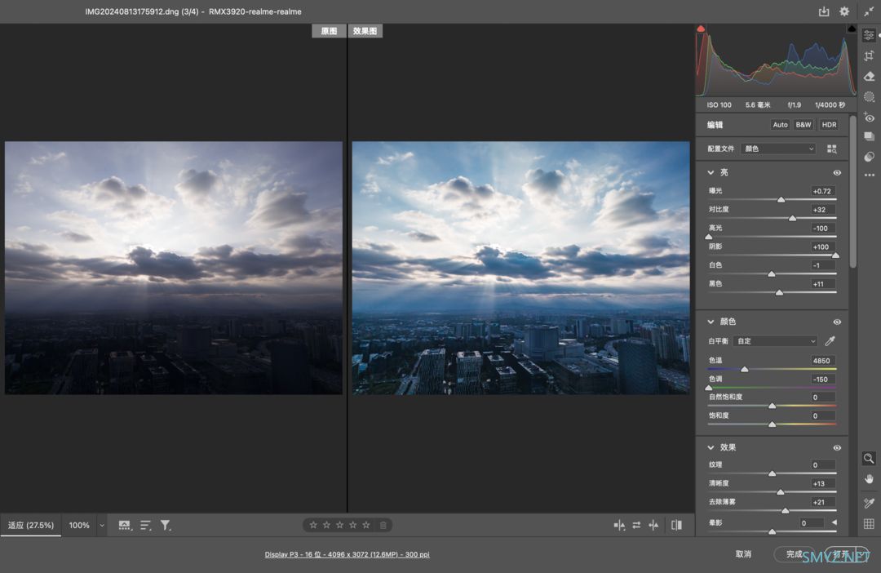Toggle the filmstrip icon at bottom left
Image resolution: width=881 pixels, height=573 pixels.
coord(125,525)
